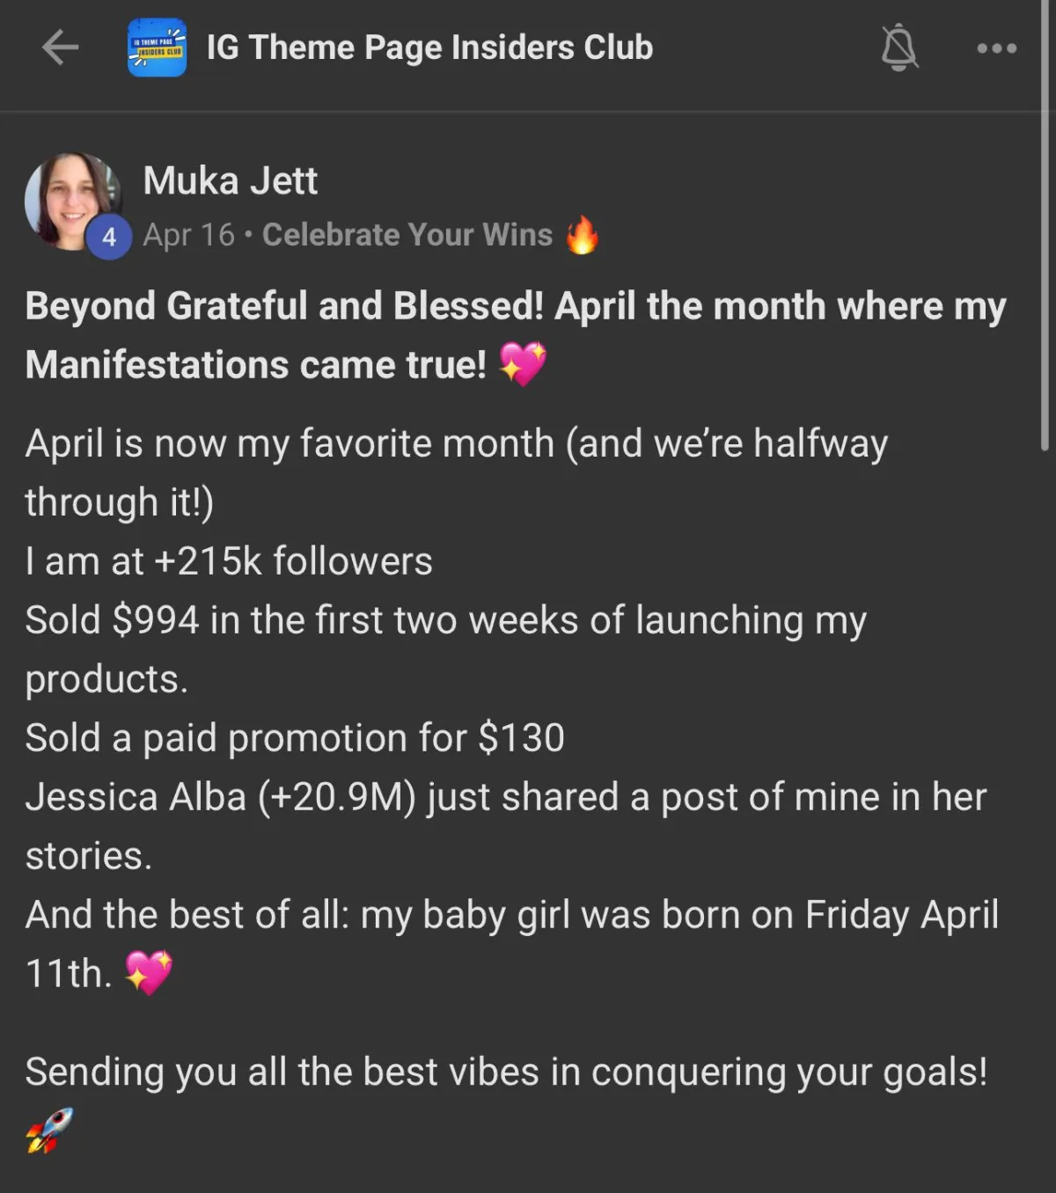The height and width of the screenshot is (1193, 1056).
Task: Open the Celebrate Your Wins category
Action: pos(407,235)
